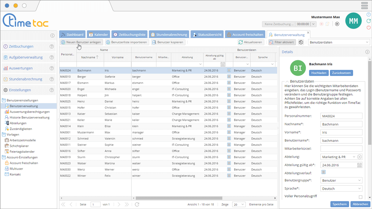Viewport: 372px width, 209px height.
Task: Click the red power logout icon
Action: click(x=369, y=28)
